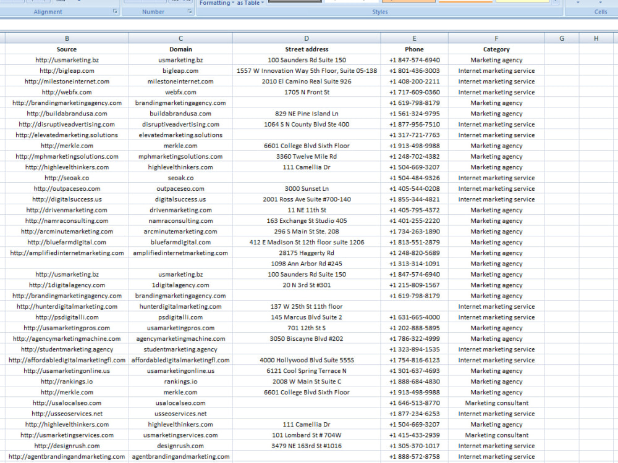Select the http://studentmarketing.agency source cell
Viewport: 618px width, 463px height.
[x=67, y=349]
